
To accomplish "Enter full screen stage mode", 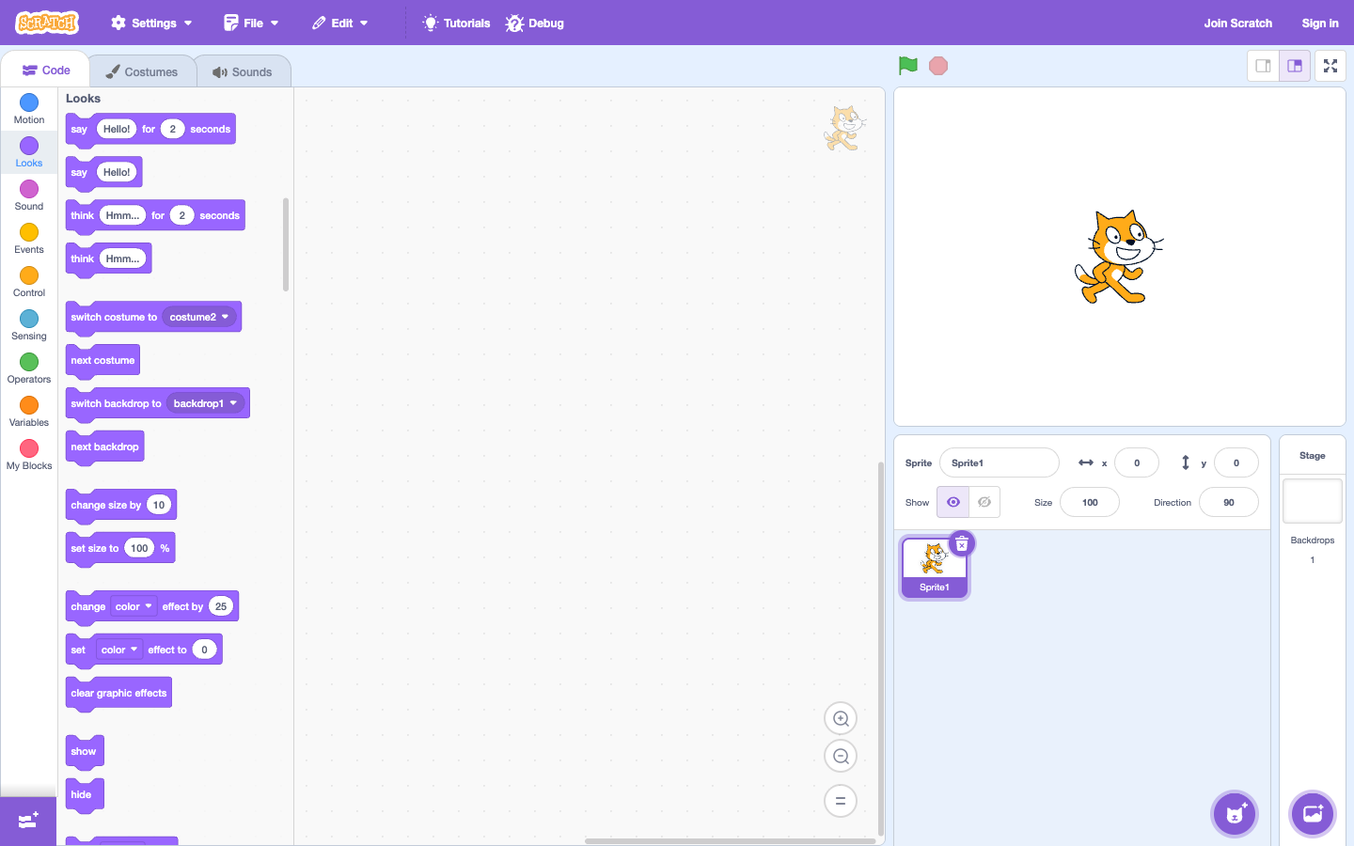I will point(1330,66).
